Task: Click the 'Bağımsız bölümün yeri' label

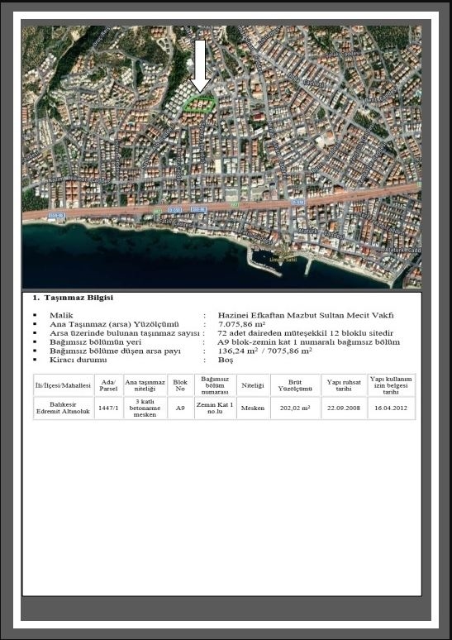Action: pos(96,342)
